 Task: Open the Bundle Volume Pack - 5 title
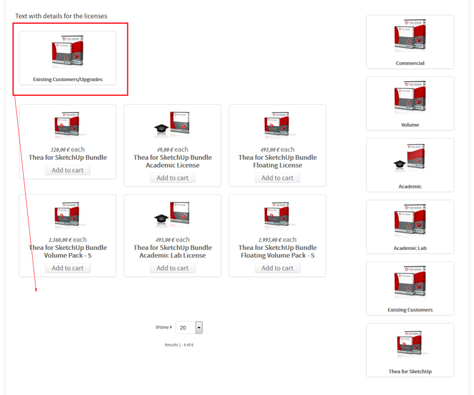(x=68, y=252)
